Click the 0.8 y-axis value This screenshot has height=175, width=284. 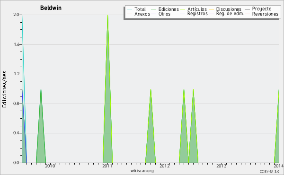pyautogui.click(x=16, y=104)
